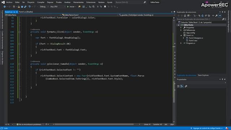Image resolution: width=231 pixels, height=130 pixels.
Task: Click the Buscar (Ctrl+Q) search box
Action: click(130, 3)
